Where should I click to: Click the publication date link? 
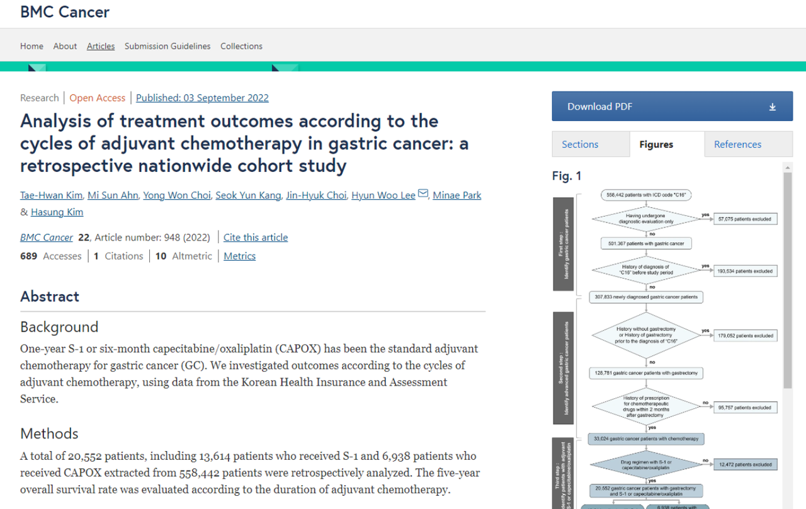coord(201,98)
